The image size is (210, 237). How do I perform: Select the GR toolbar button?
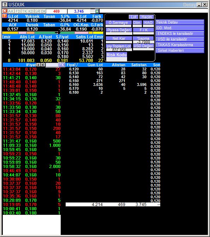click(x=37, y=11)
